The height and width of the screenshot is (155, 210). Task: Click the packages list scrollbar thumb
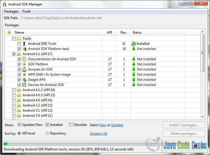(x=203, y=53)
